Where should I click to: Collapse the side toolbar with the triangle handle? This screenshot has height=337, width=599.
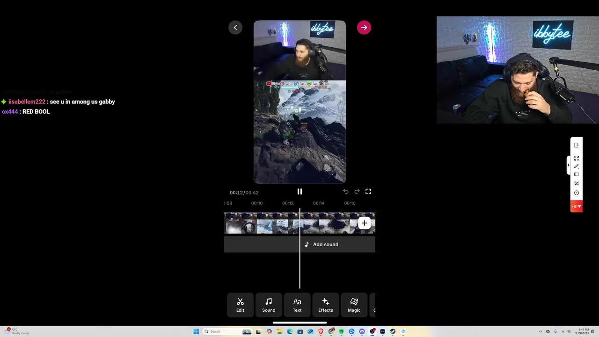pyautogui.click(x=569, y=165)
